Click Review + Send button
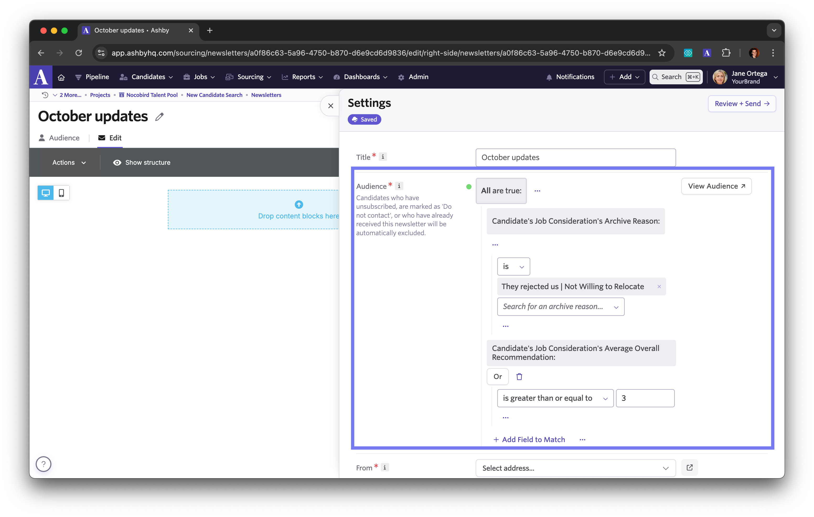This screenshot has height=517, width=814. pyautogui.click(x=742, y=104)
